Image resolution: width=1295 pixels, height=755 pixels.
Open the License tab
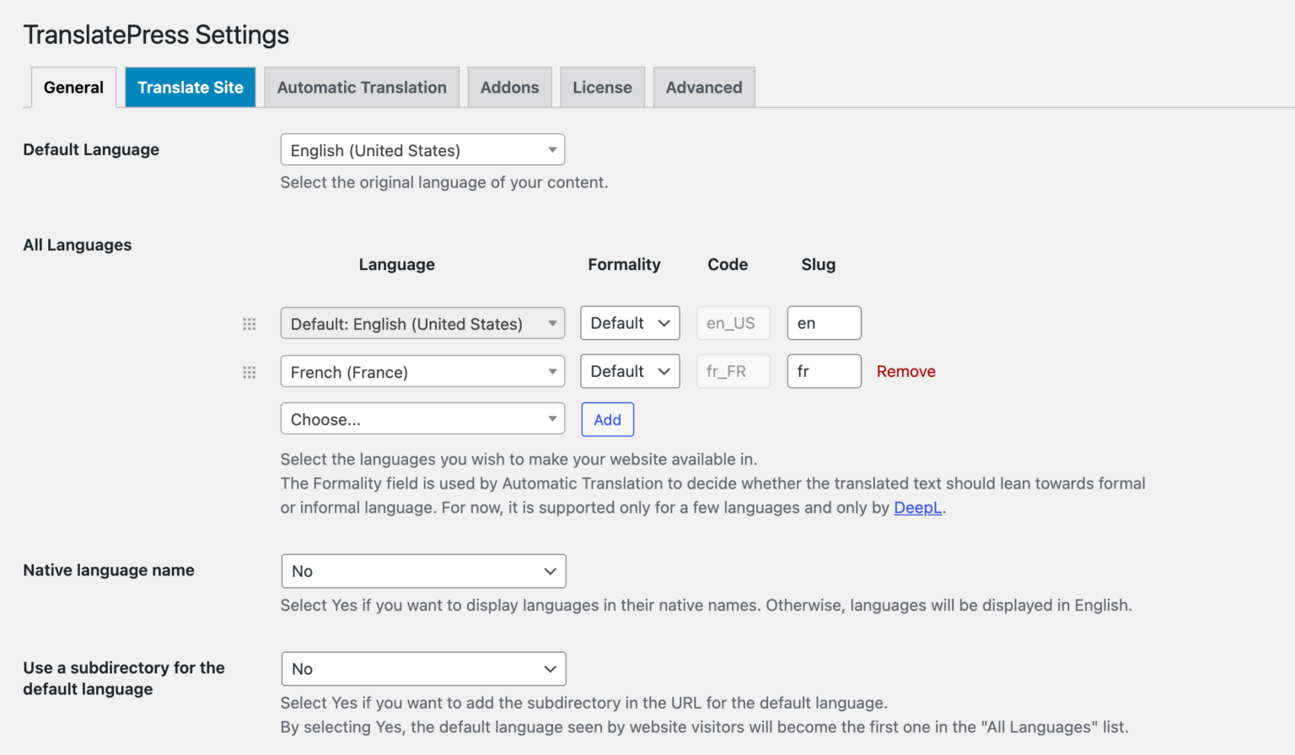click(x=602, y=87)
